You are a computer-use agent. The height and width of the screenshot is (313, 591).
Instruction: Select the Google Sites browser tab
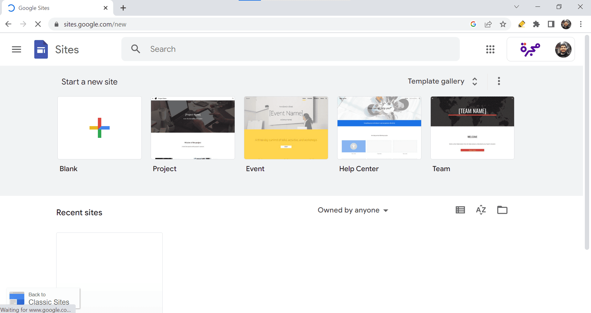click(x=56, y=8)
